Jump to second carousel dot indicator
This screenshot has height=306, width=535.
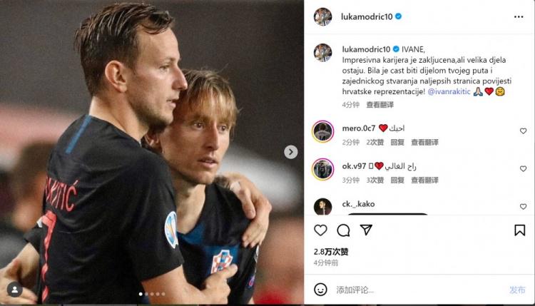pyautogui.click(x=146, y=294)
